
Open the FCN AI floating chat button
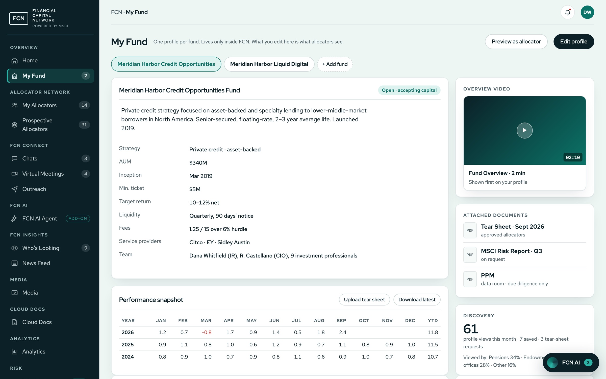click(x=571, y=363)
